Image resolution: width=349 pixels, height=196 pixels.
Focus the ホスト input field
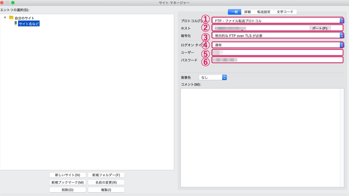tap(261, 28)
